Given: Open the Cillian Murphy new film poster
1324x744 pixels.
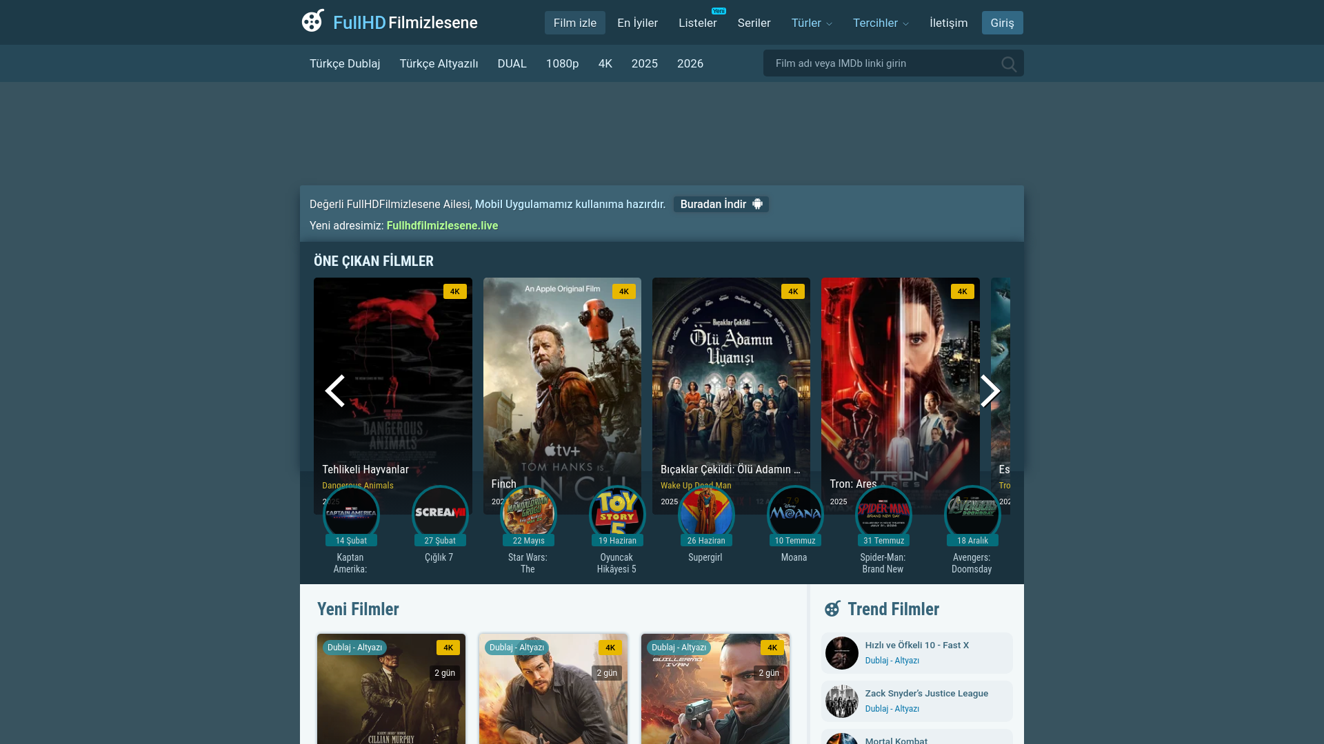Looking at the screenshot, I should pos(391,689).
